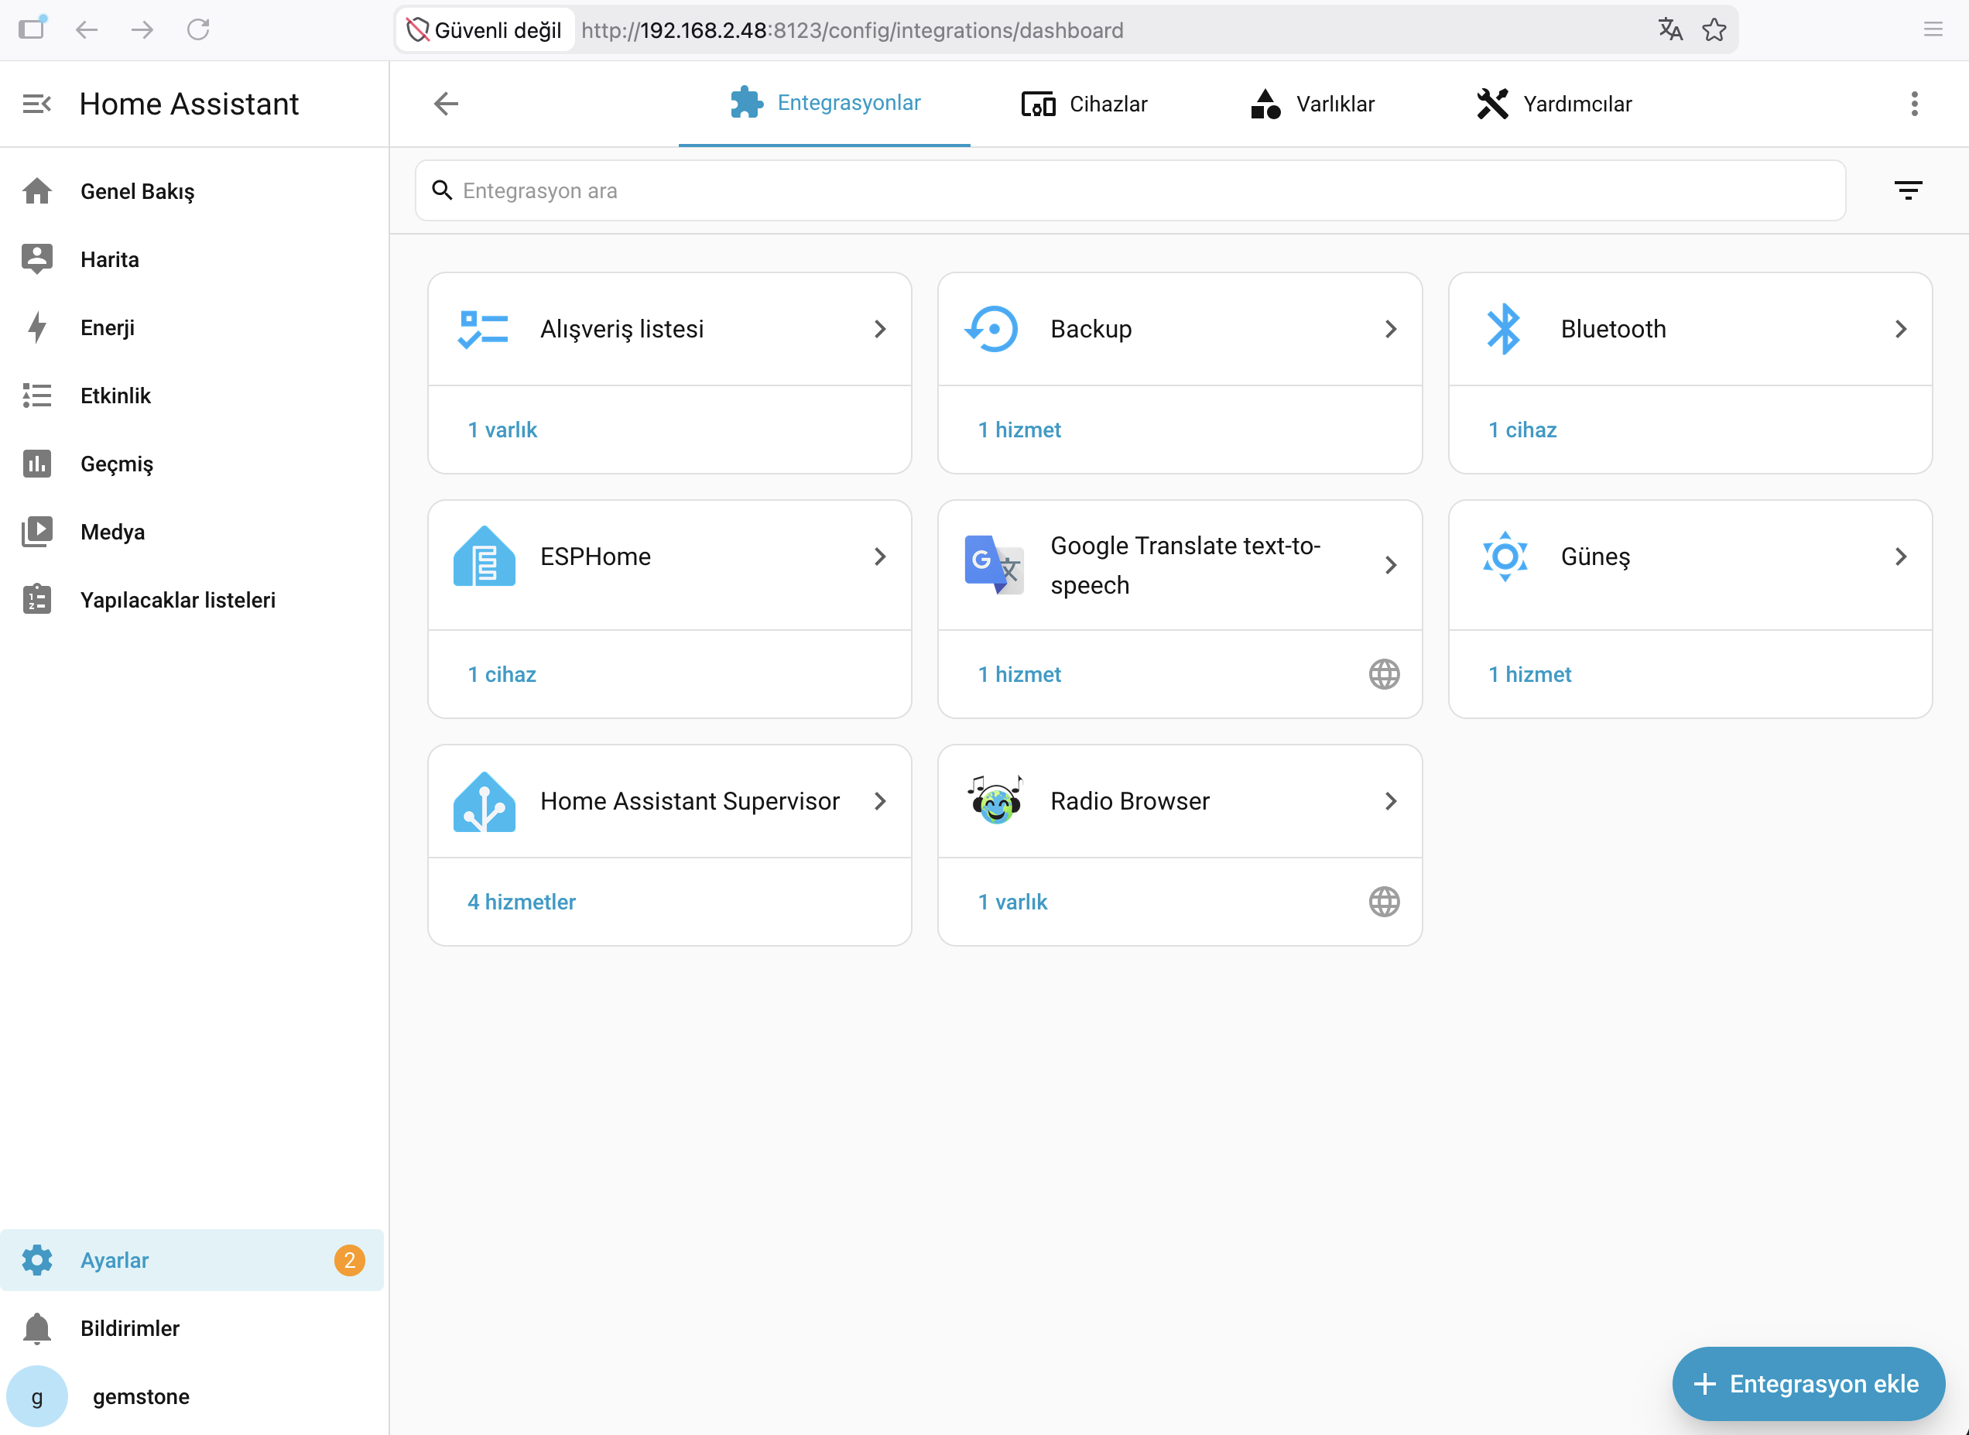Open the Etkinlik logbook
1969x1435 pixels.
[x=192, y=396]
